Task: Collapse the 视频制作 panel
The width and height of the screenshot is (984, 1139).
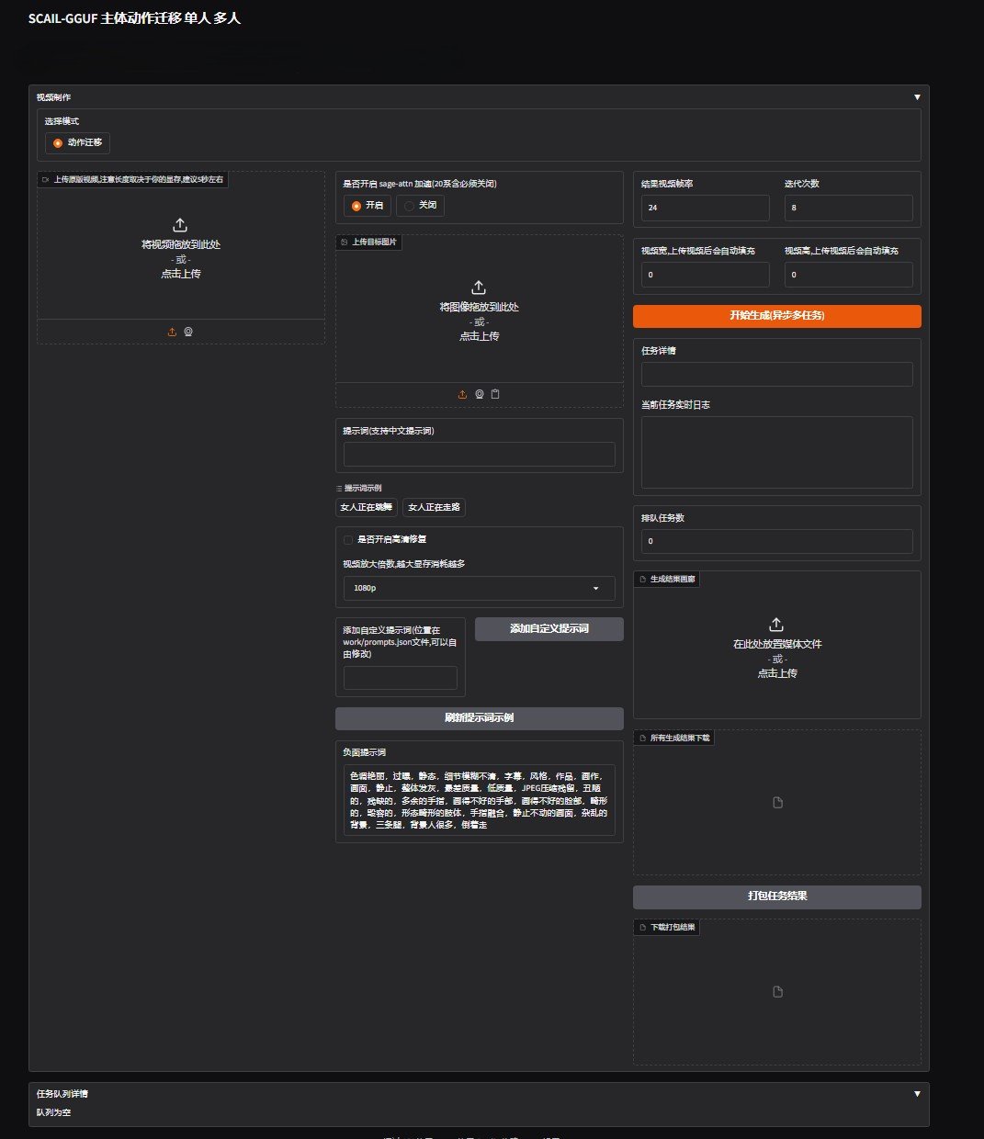Action: pyautogui.click(x=916, y=97)
